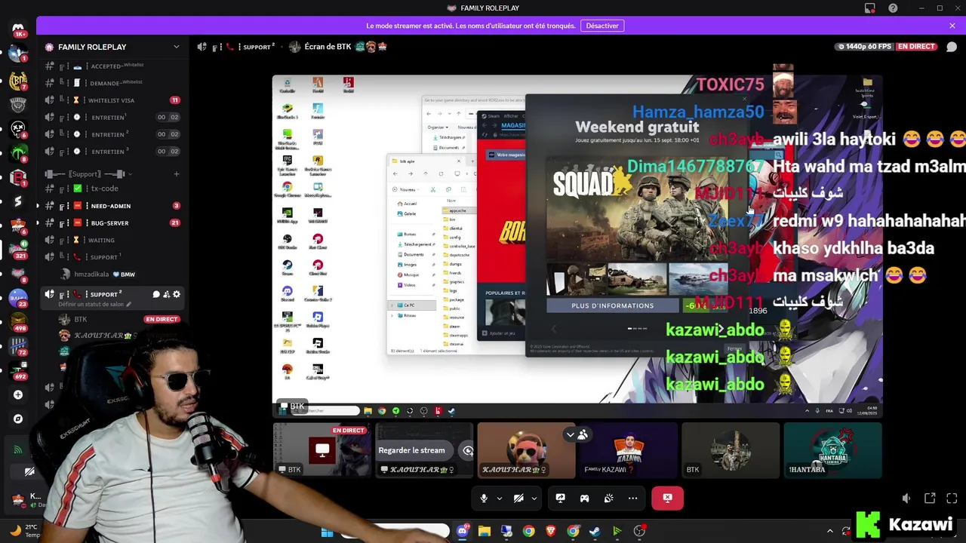This screenshot has height=543, width=966.
Task: Open server with 72 unread badge
Action: 18,345
